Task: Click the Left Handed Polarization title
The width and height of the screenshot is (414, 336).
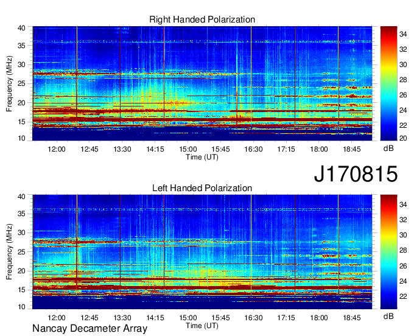Action: point(202,188)
